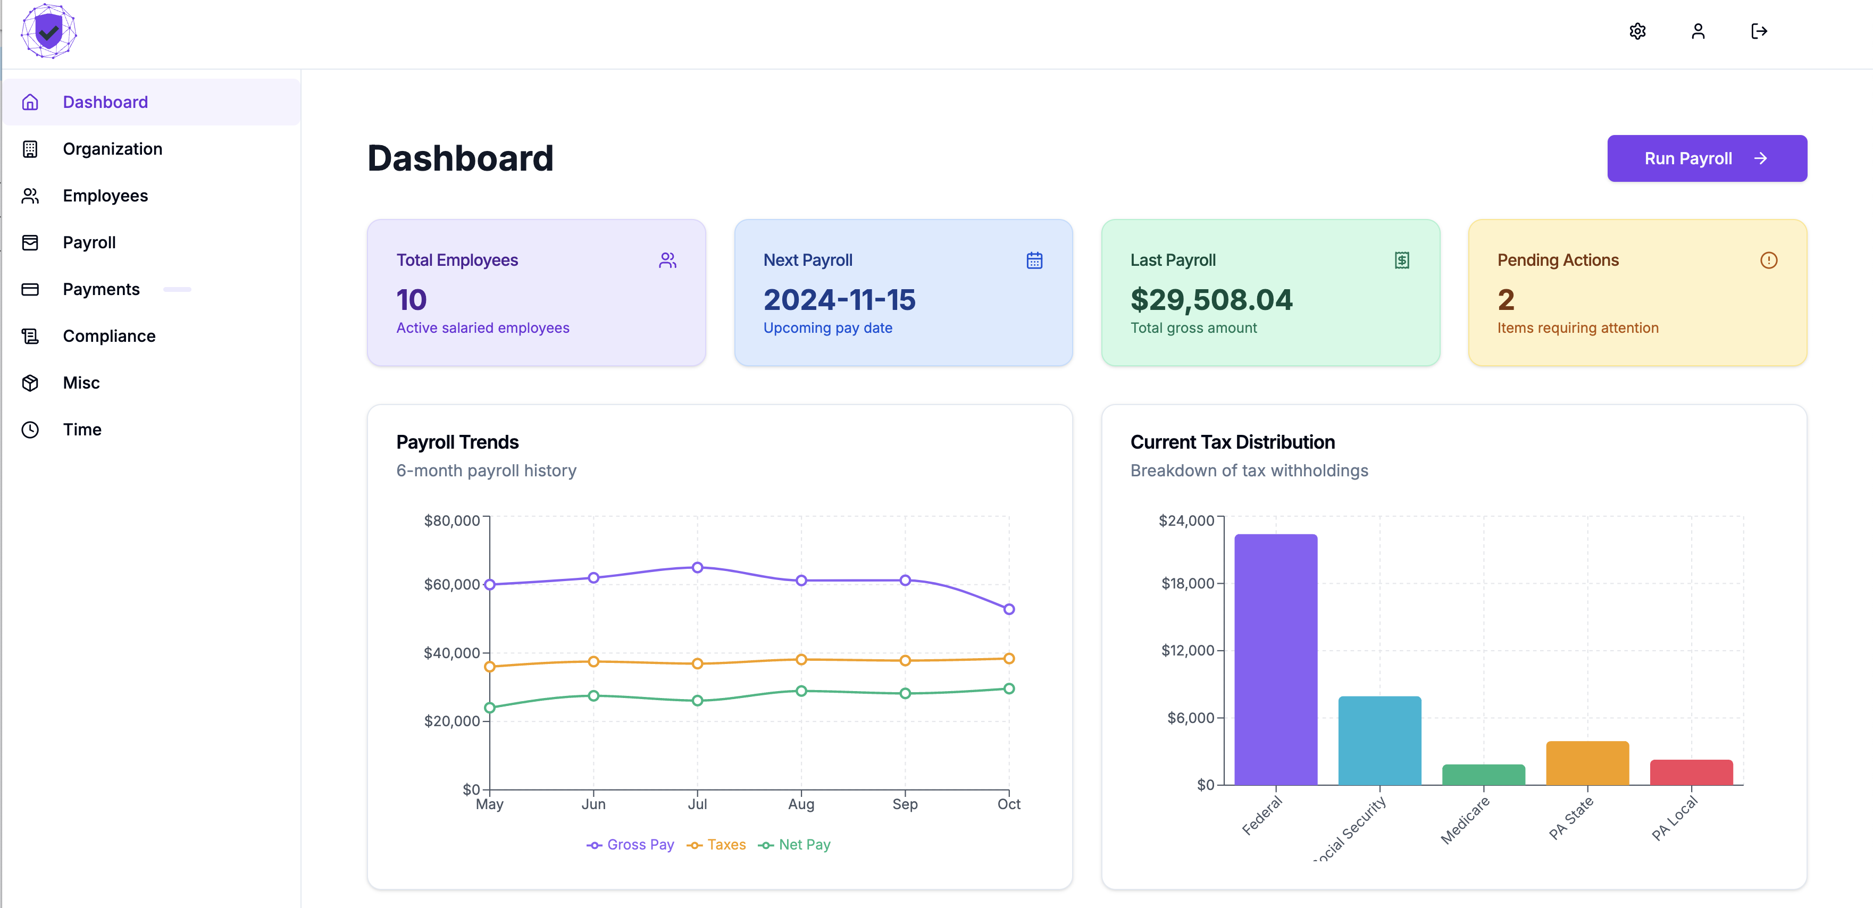
Task: Open Payments in the sidebar
Action: tap(101, 289)
